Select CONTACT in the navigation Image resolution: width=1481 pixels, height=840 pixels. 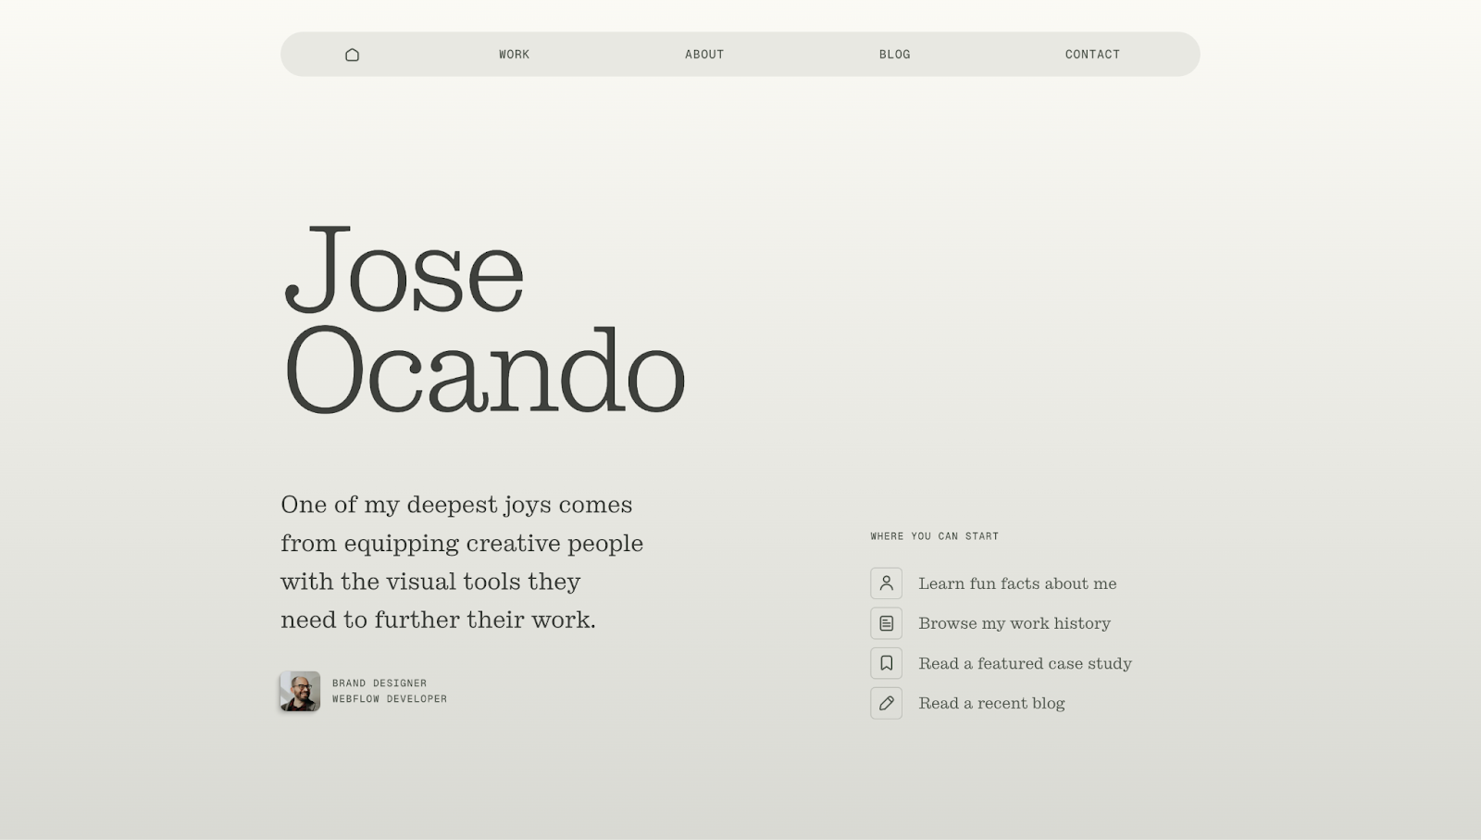(x=1092, y=55)
